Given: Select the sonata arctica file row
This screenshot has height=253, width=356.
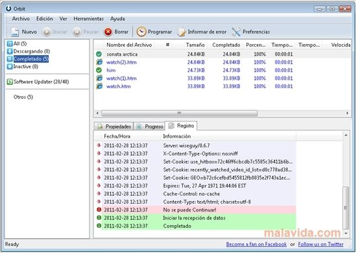Looking at the screenshot, I should click(222, 54).
